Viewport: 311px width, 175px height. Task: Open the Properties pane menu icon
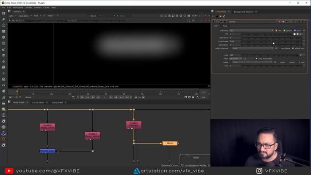click(213, 11)
